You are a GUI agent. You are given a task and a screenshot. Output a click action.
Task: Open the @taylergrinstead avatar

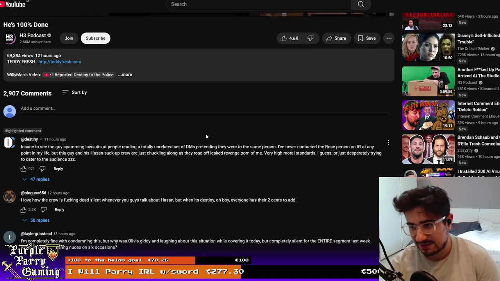[10, 237]
